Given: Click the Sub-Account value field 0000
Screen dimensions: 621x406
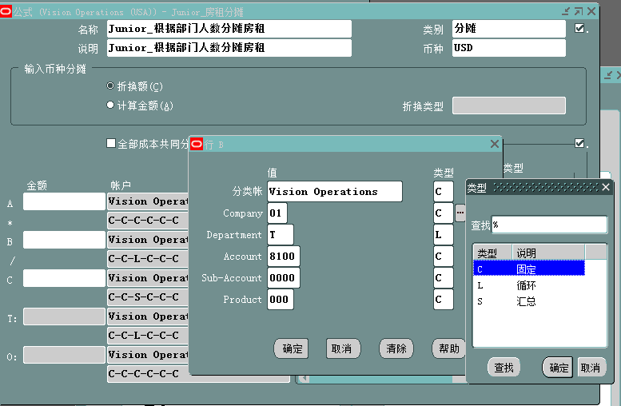Looking at the screenshot, I should coord(284,277).
